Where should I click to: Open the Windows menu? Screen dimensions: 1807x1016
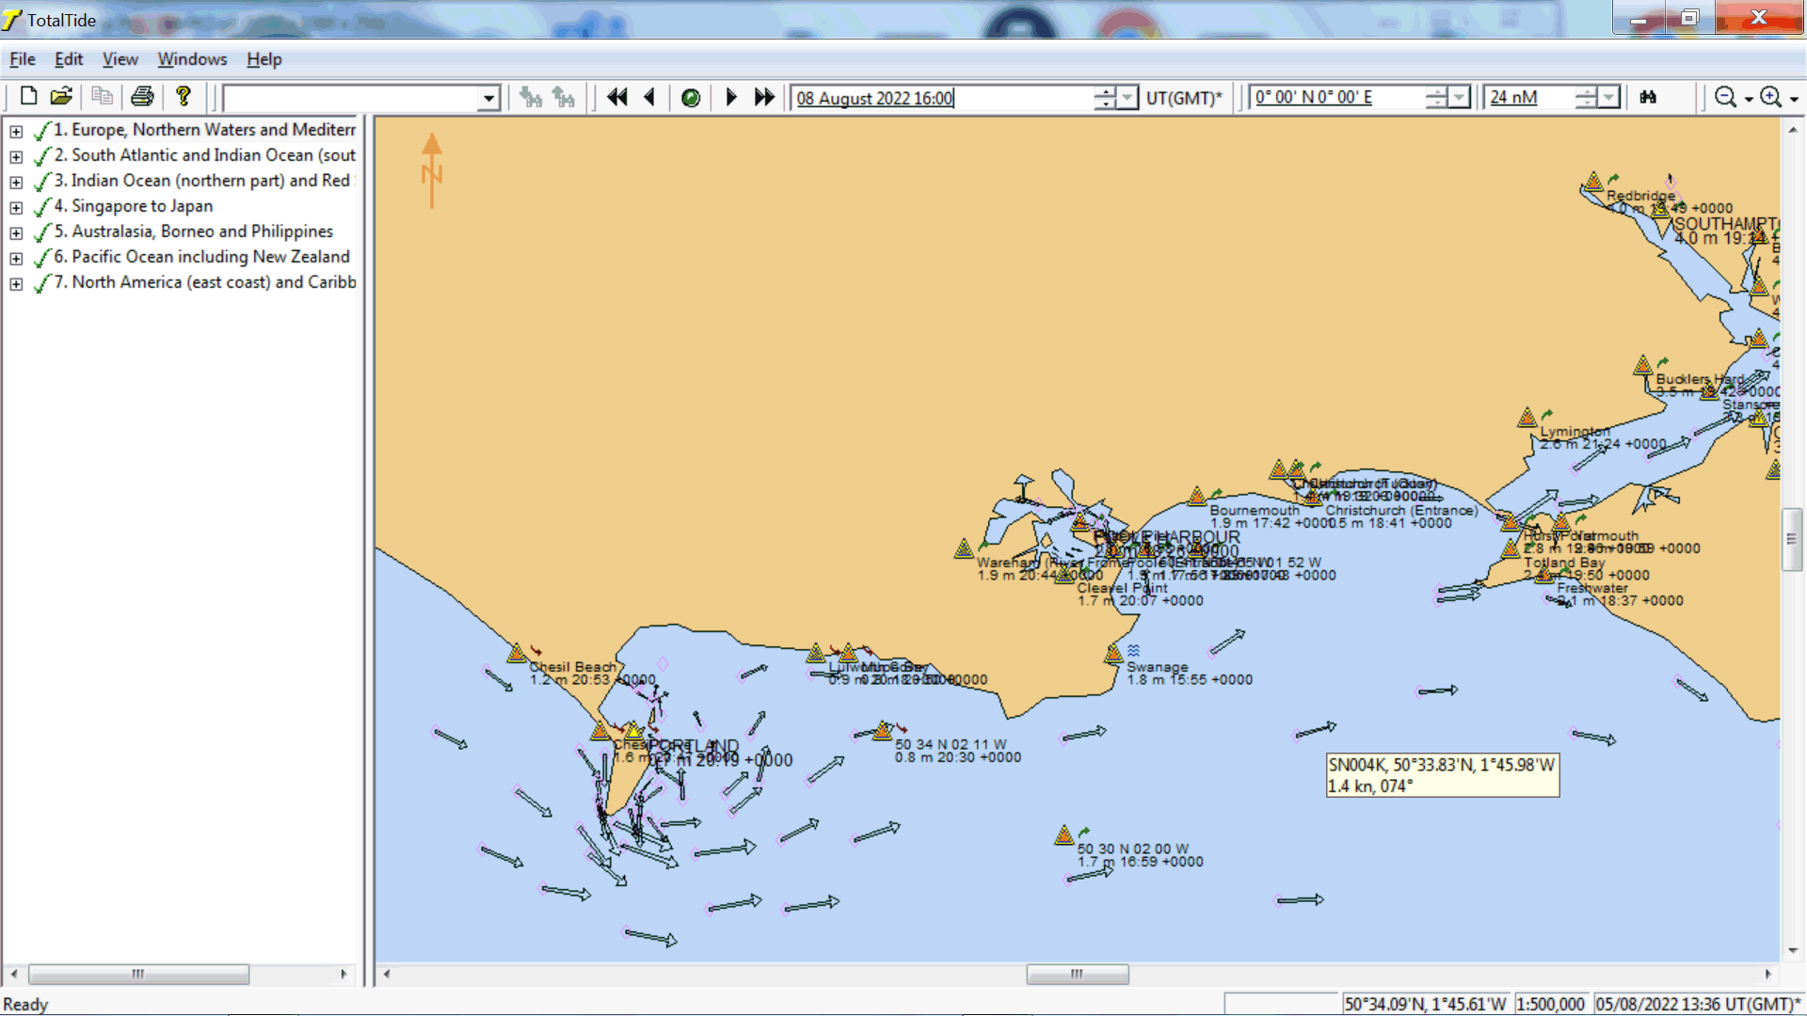pyautogui.click(x=192, y=59)
